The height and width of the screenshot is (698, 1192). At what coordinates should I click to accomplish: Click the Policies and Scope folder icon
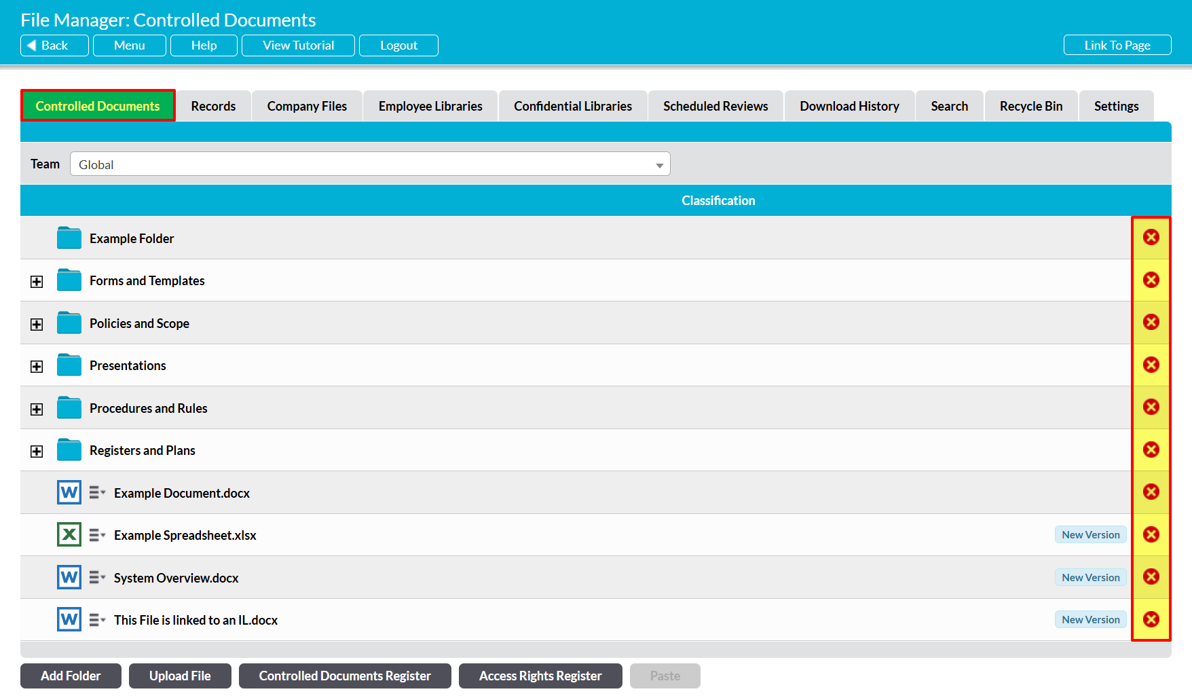(69, 323)
